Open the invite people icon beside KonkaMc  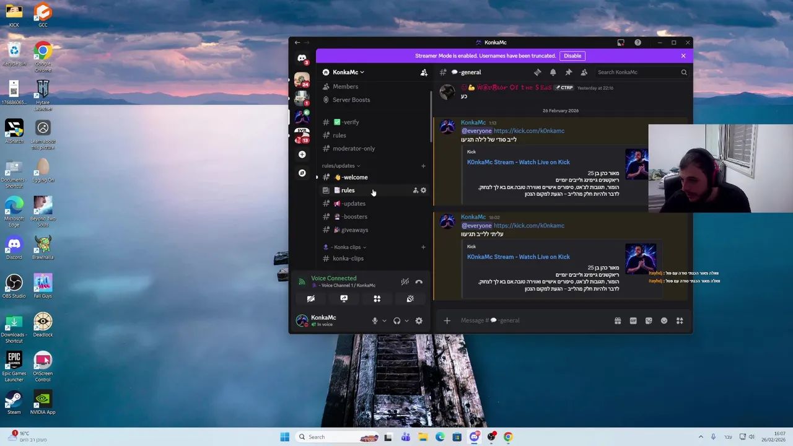(424, 72)
